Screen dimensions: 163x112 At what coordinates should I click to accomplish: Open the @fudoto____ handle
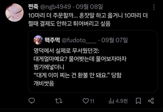coord(79,40)
